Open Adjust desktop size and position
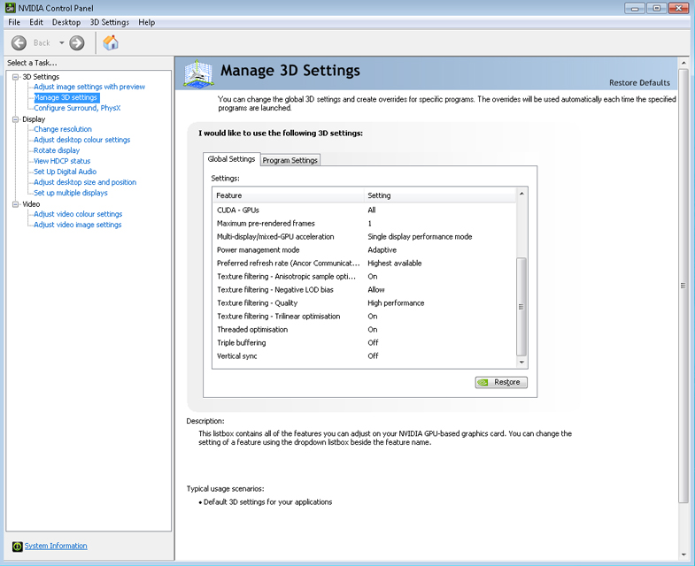 click(x=85, y=182)
